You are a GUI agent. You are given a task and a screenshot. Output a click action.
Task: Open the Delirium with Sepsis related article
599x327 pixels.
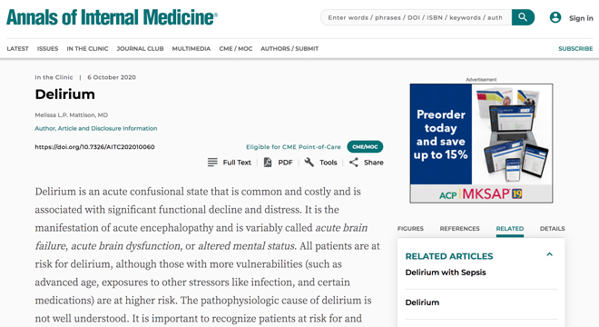tap(446, 272)
